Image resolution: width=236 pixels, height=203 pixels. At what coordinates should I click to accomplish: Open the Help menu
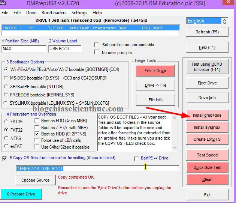pos(97,13)
